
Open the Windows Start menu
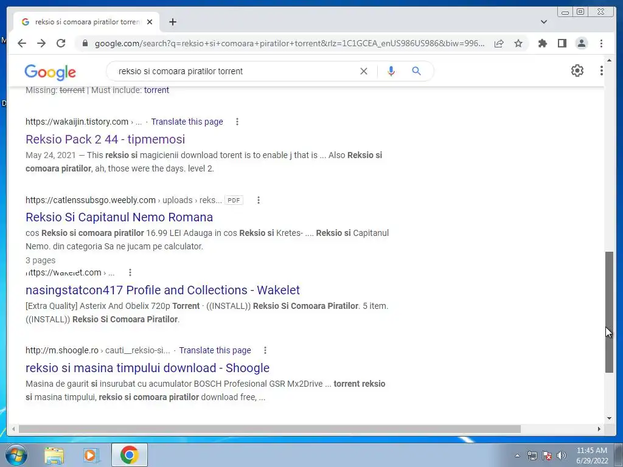(16, 455)
